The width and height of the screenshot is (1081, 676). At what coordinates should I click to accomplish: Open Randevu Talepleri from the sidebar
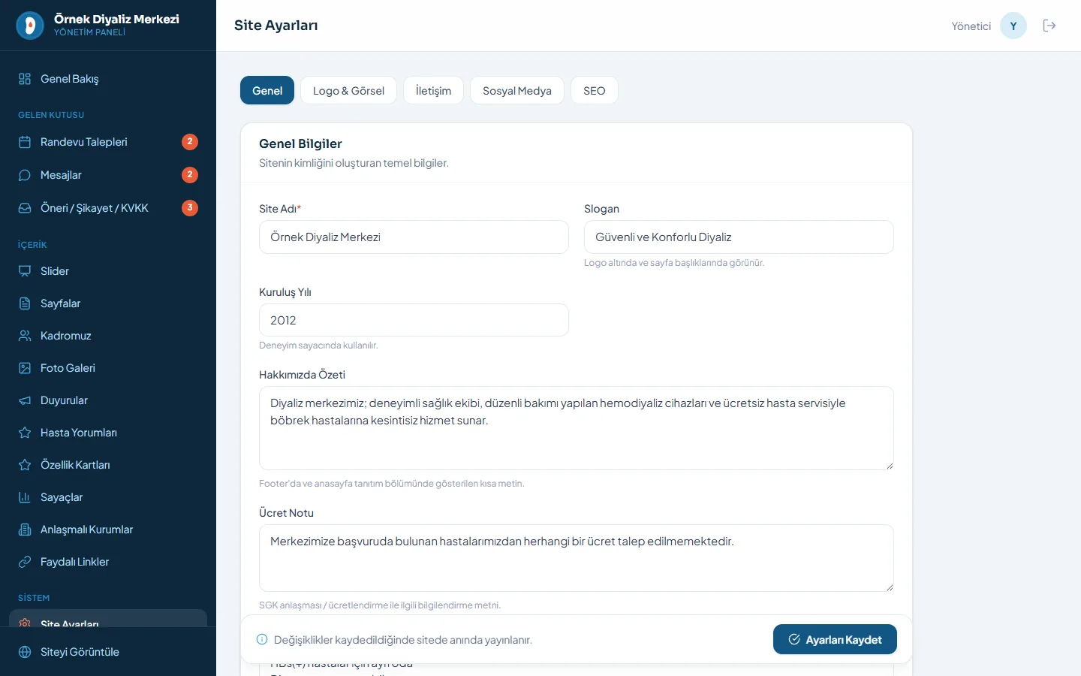pyautogui.click(x=108, y=142)
